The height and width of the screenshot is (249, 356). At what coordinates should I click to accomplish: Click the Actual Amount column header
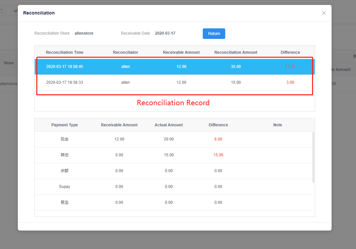(169, 125)
